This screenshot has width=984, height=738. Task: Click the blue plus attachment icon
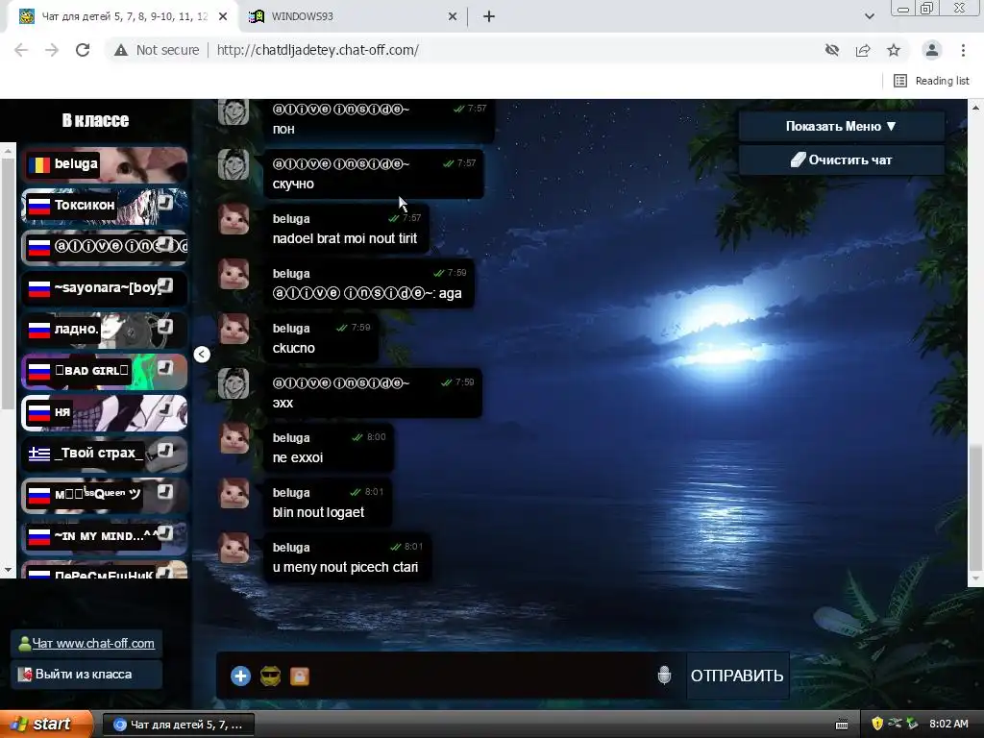[x=240, y=676]
